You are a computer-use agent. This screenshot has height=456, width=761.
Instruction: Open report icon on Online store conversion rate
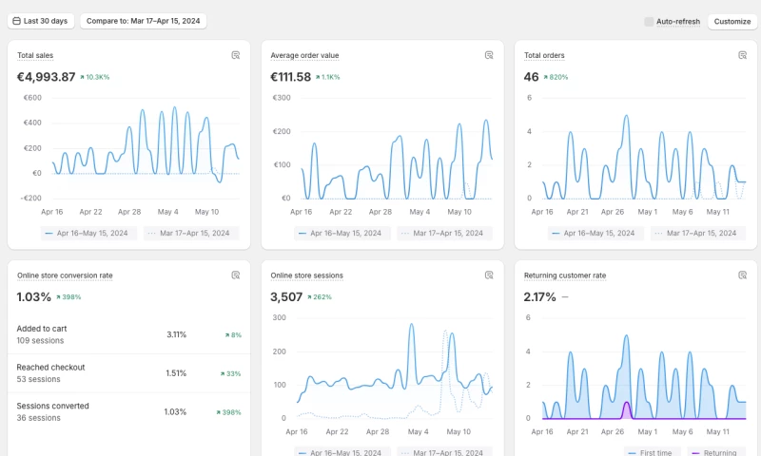pyautogui.click(x=236, y=275)
